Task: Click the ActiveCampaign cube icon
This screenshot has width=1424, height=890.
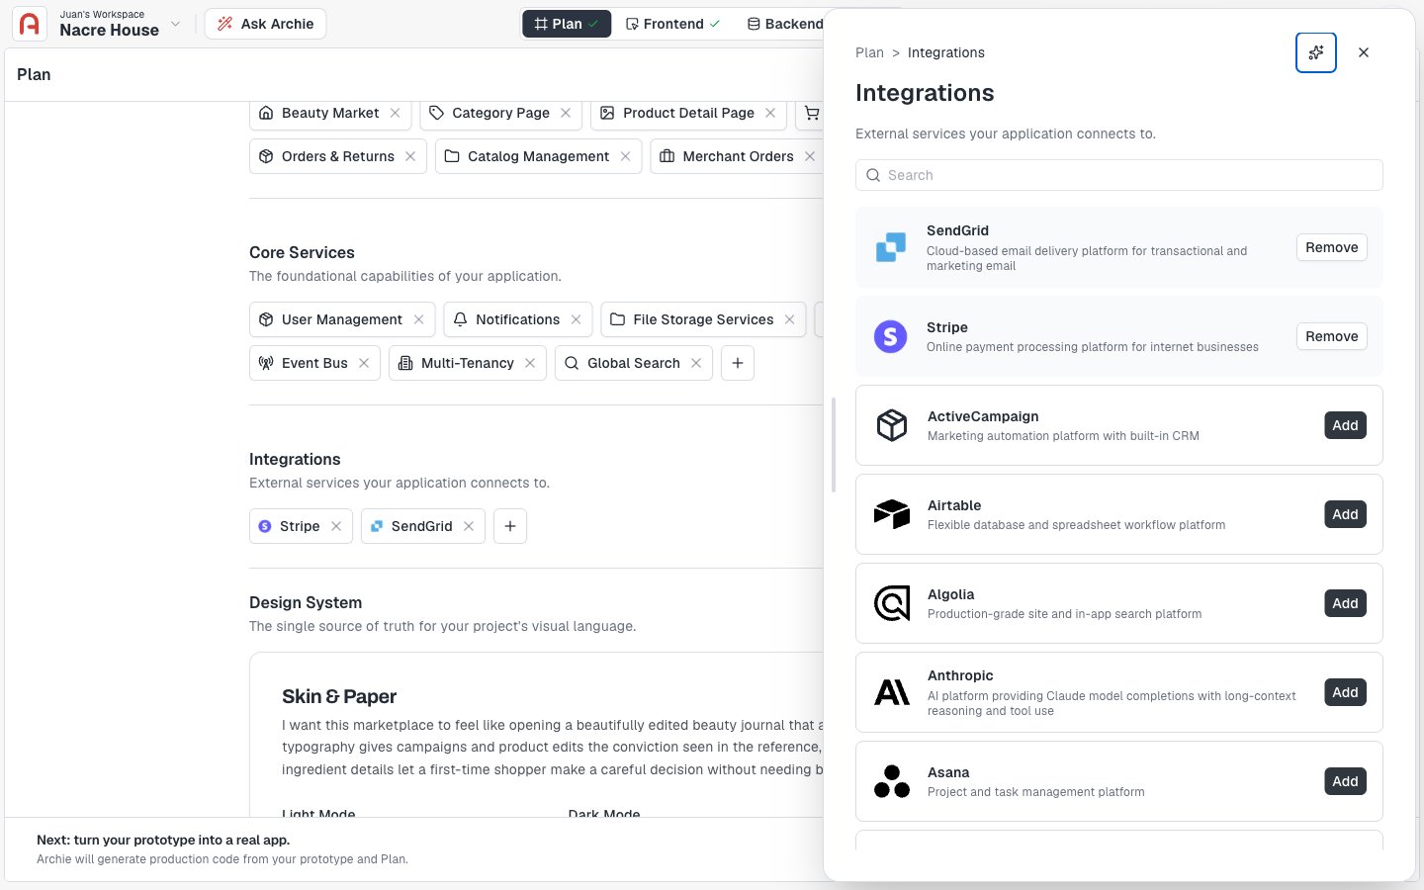Action: click(x=892, y=425)
